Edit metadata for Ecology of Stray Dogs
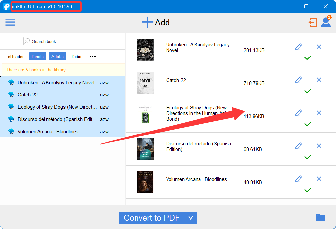The image size is (336, 229). (298, 113)
